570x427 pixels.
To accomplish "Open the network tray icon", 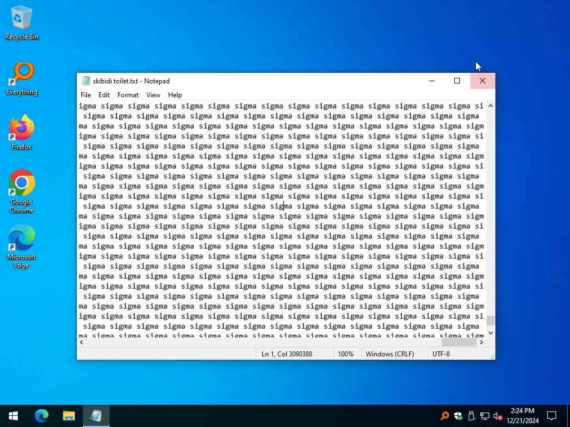I will pyautogui.click(x=485, y=416).
